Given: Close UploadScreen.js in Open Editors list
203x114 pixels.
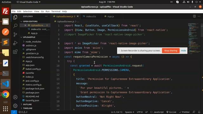Looking at the screenshot, I should 25,25.
